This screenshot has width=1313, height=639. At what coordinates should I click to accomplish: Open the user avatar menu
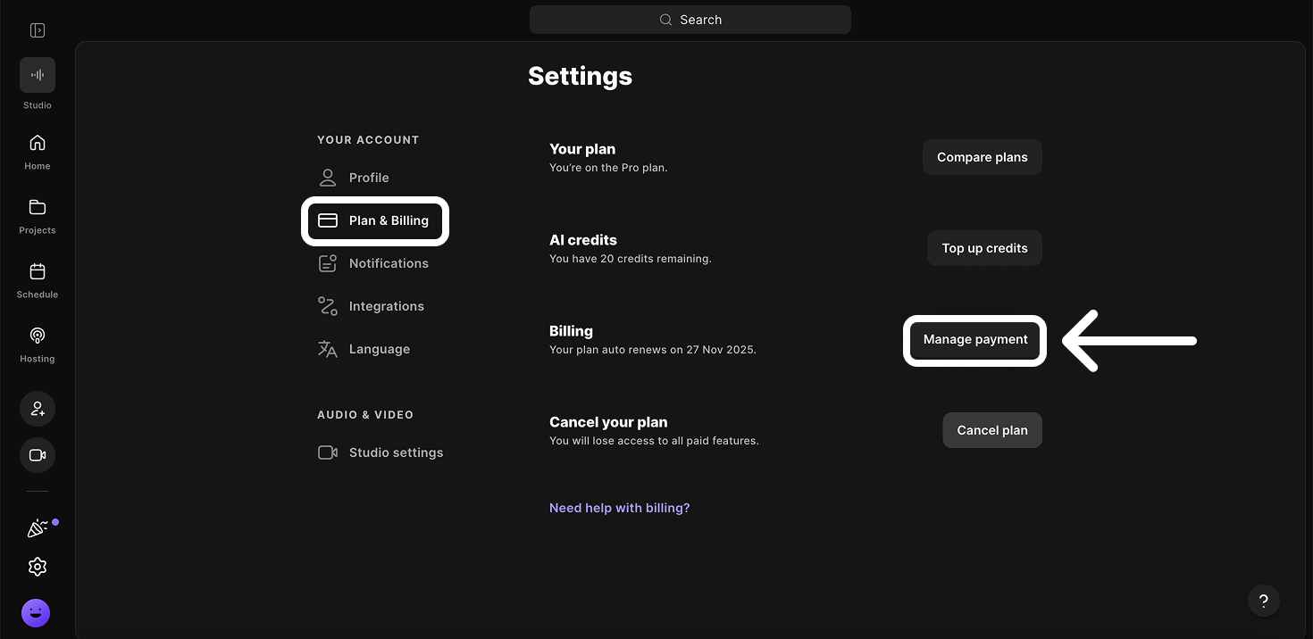coord(36,613)
